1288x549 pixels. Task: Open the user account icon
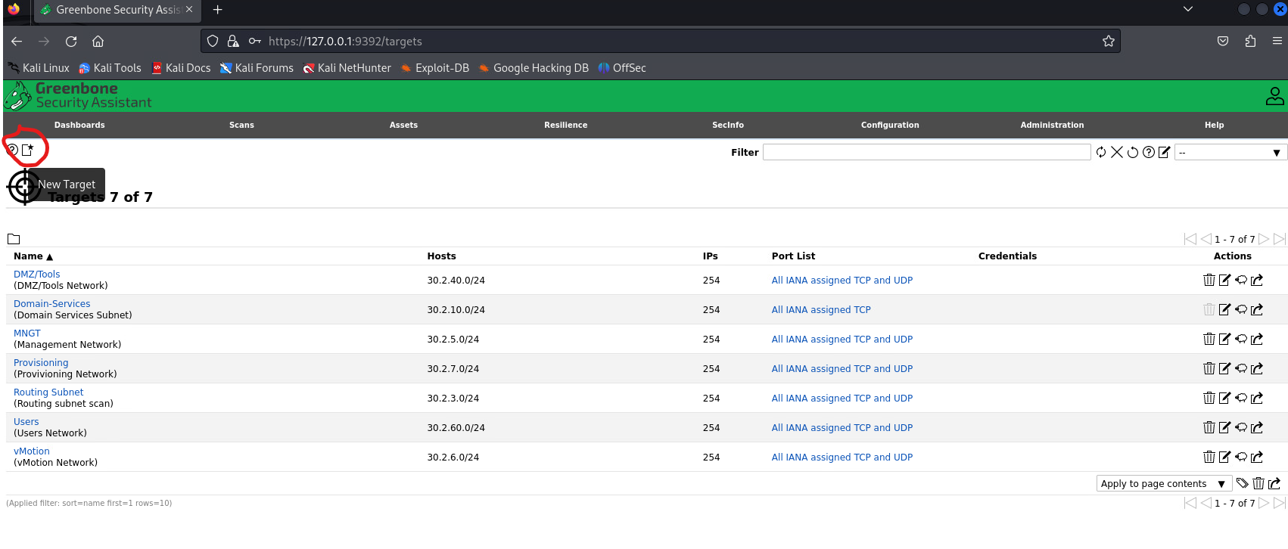(1274, 96)
